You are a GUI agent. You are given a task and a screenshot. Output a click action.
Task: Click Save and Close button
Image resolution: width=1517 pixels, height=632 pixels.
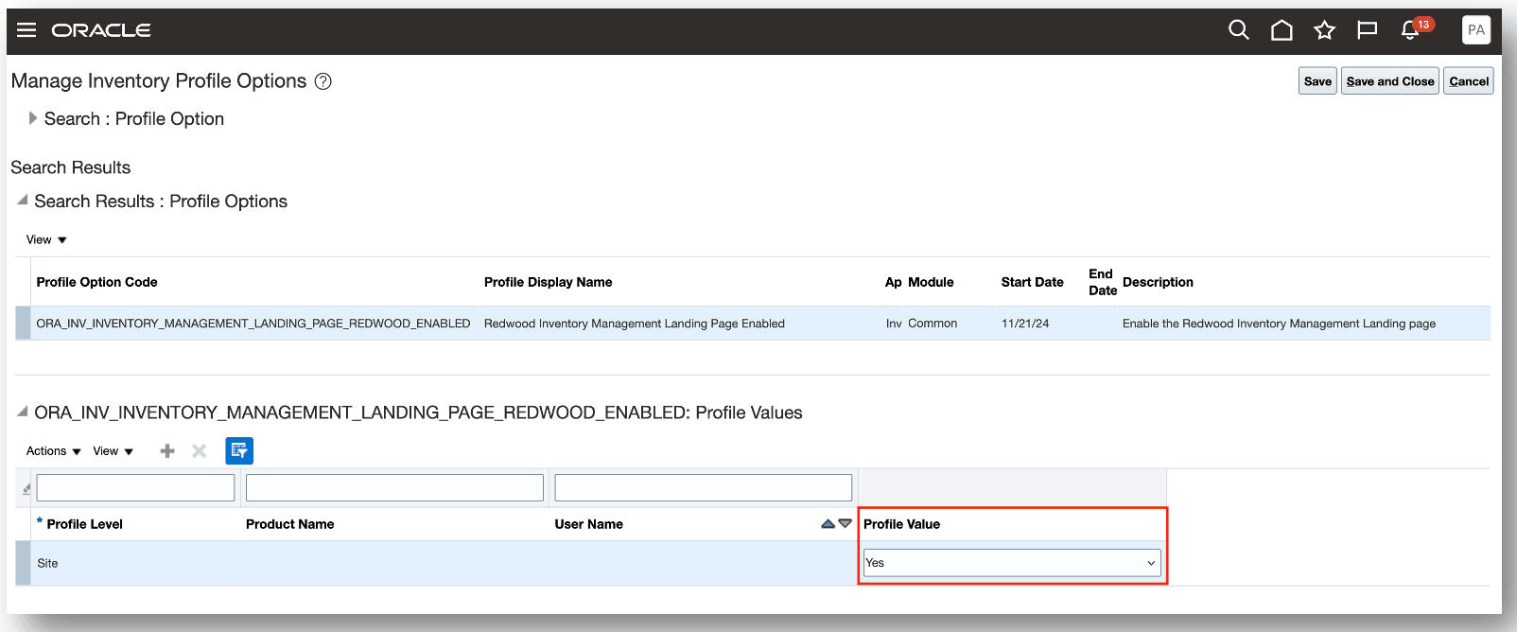(1390, 81)
